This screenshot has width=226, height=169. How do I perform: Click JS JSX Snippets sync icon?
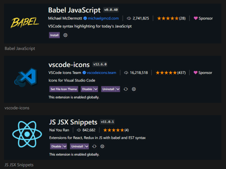[x=94, y=146]
